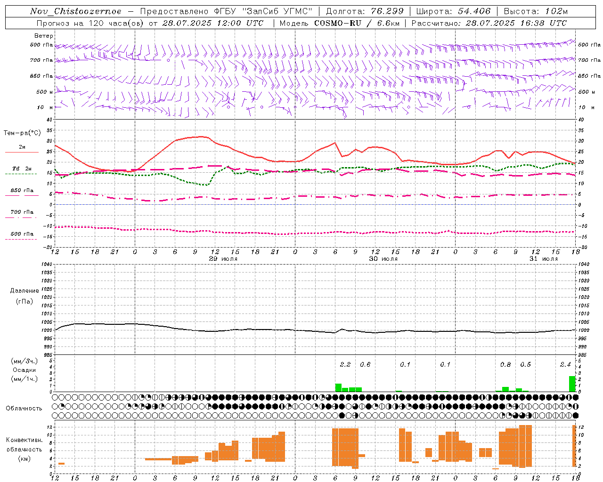Click the calculation timestamp 28.07.2025 16:38 UTC
603x482 pixels.
point(516,23)
